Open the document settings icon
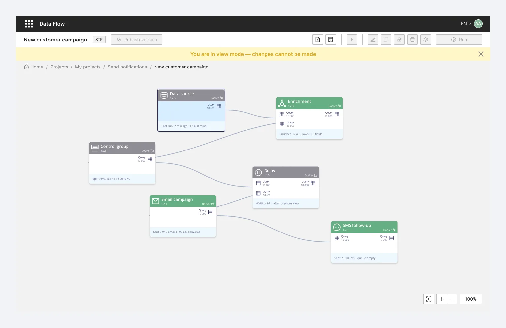This screenshot has width=506, height=328. [x=331, y=40]
